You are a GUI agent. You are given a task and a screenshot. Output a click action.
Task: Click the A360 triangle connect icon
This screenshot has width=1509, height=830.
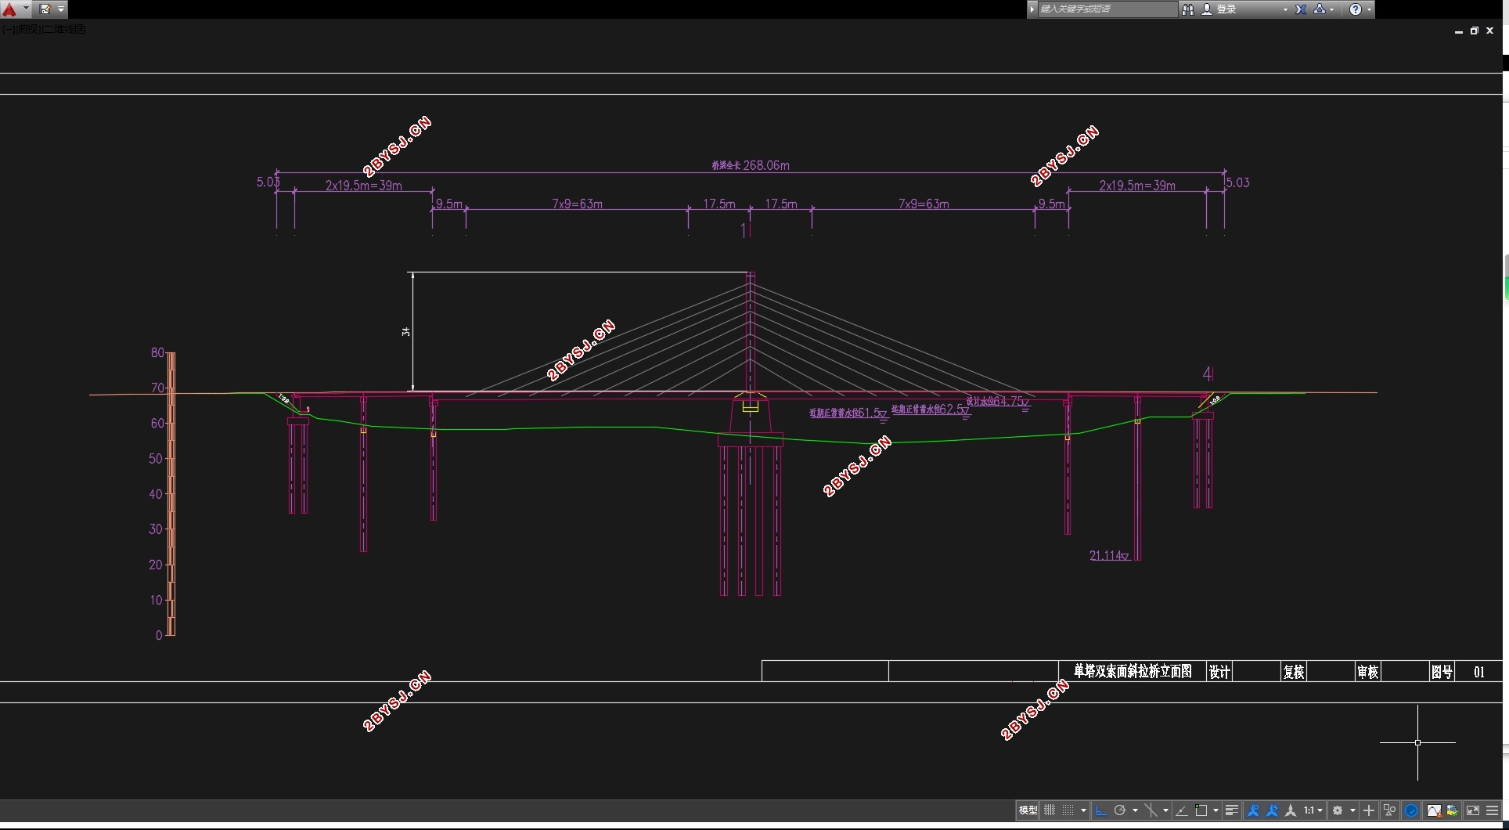pyautogui.click(x=1320, y=9)
